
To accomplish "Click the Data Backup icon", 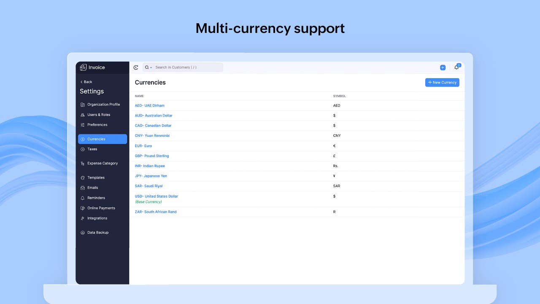I will coord(83,233).
